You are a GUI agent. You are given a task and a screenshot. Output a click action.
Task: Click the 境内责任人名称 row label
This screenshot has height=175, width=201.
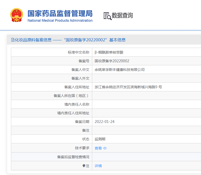coord(77,104)
